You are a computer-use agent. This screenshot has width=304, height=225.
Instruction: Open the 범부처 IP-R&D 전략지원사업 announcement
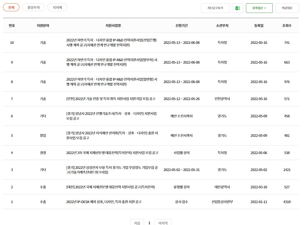pos(111,62)
